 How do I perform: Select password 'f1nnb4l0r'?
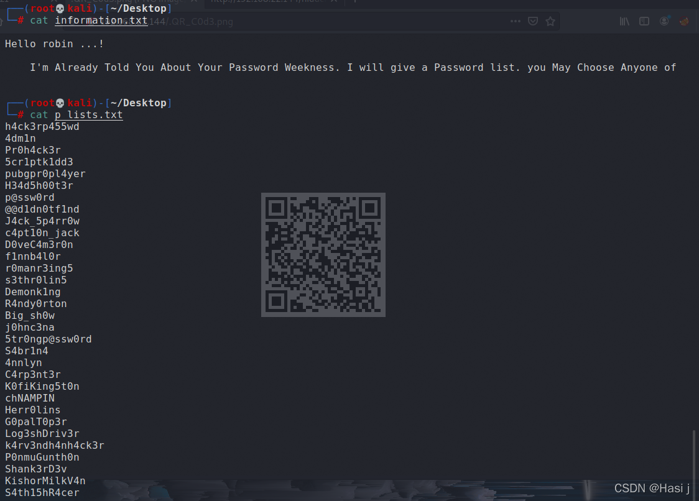click(32, 257)
